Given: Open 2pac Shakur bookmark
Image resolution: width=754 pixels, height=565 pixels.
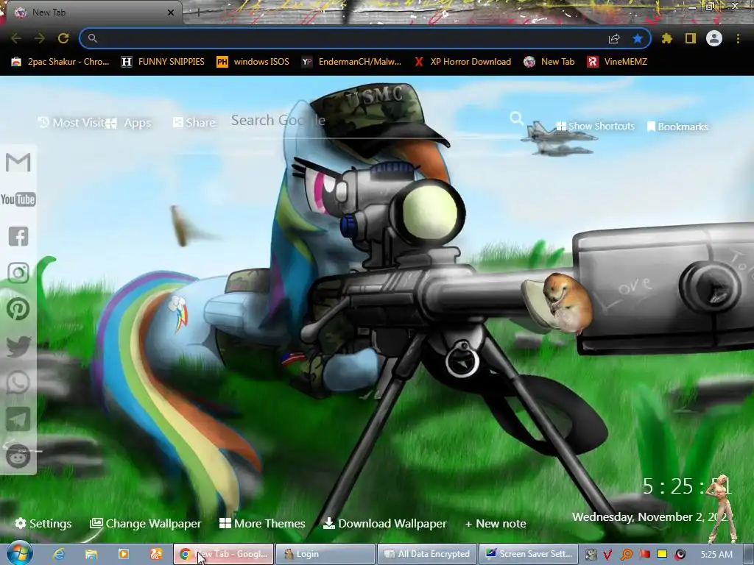Looking at the screenshot, I should click(60, 62).
